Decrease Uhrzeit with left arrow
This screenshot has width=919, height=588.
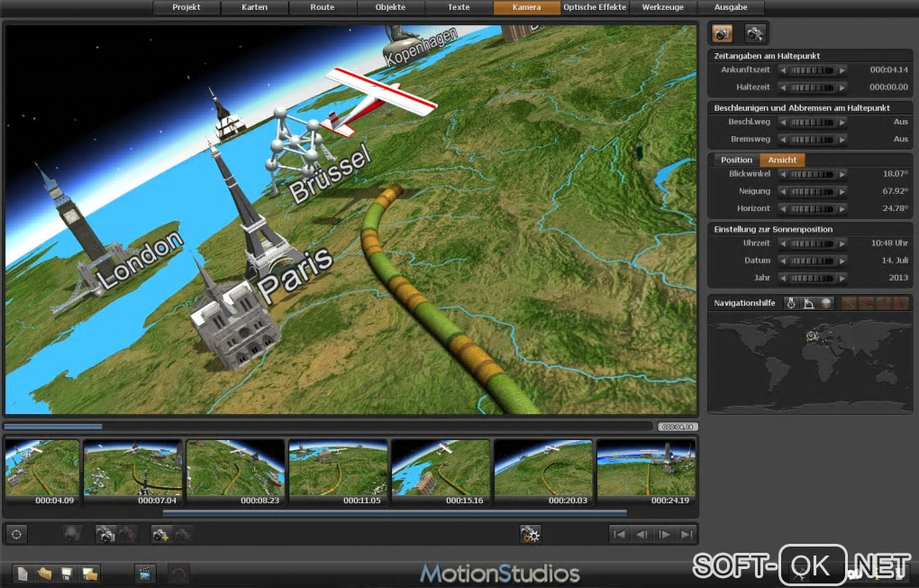782,243
